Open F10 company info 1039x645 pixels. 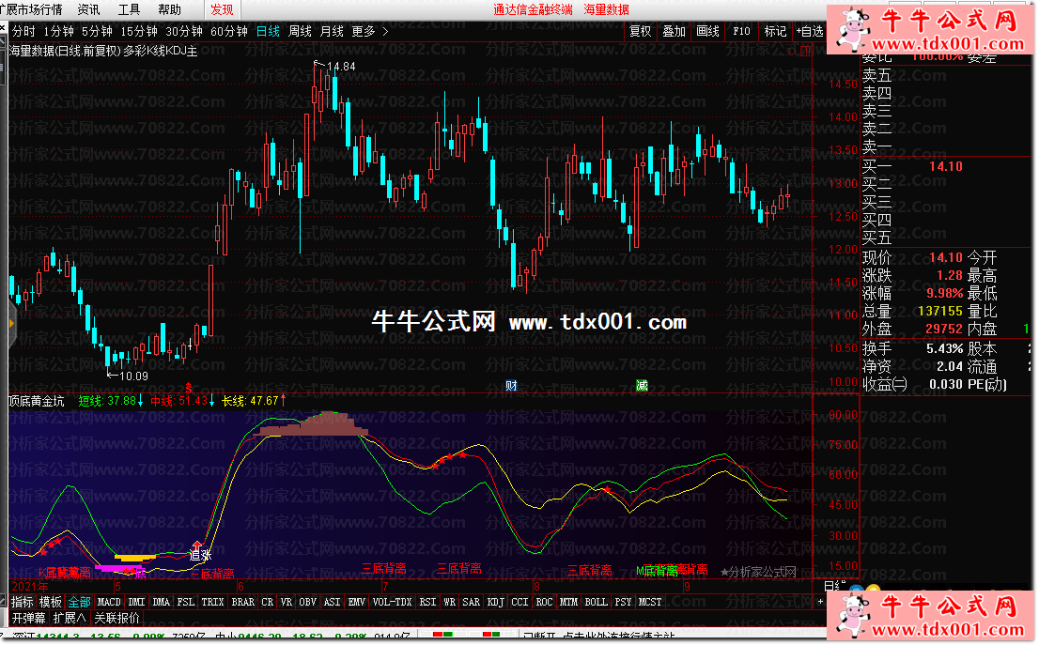coord(741,31)
